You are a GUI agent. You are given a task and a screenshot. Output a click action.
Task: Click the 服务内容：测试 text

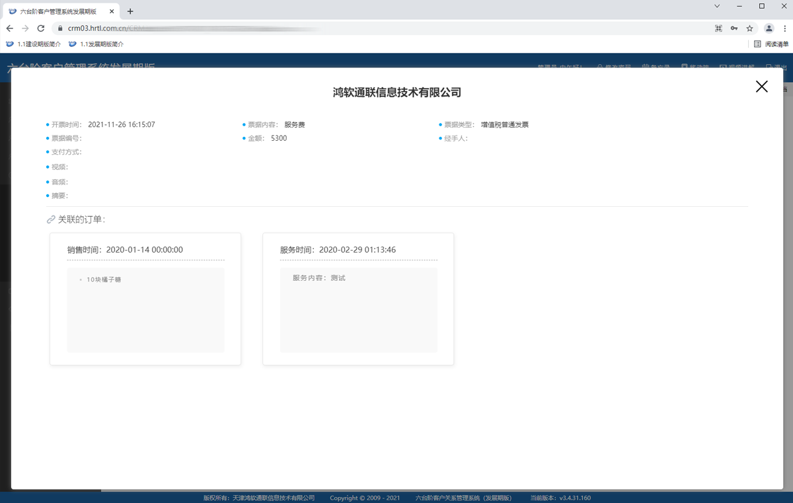coord(319,278)
